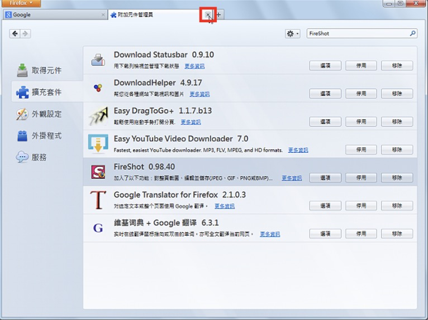Select the Download Statusbar 0.9.10 title
The width and height of the screenshot is (428, 320).
[x=164, y=55]
